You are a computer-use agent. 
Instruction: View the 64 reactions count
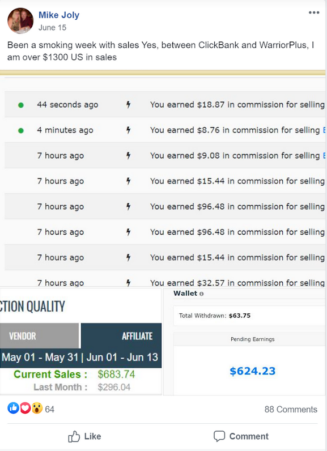49,409
